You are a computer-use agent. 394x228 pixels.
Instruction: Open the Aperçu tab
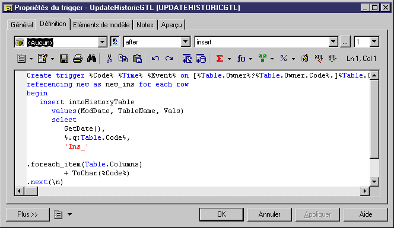171,25
